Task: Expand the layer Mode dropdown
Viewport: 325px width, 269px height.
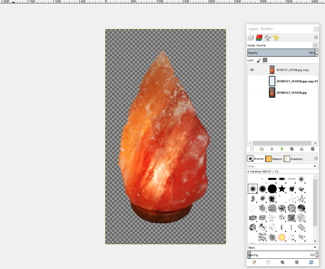Action: coord(315,45)
